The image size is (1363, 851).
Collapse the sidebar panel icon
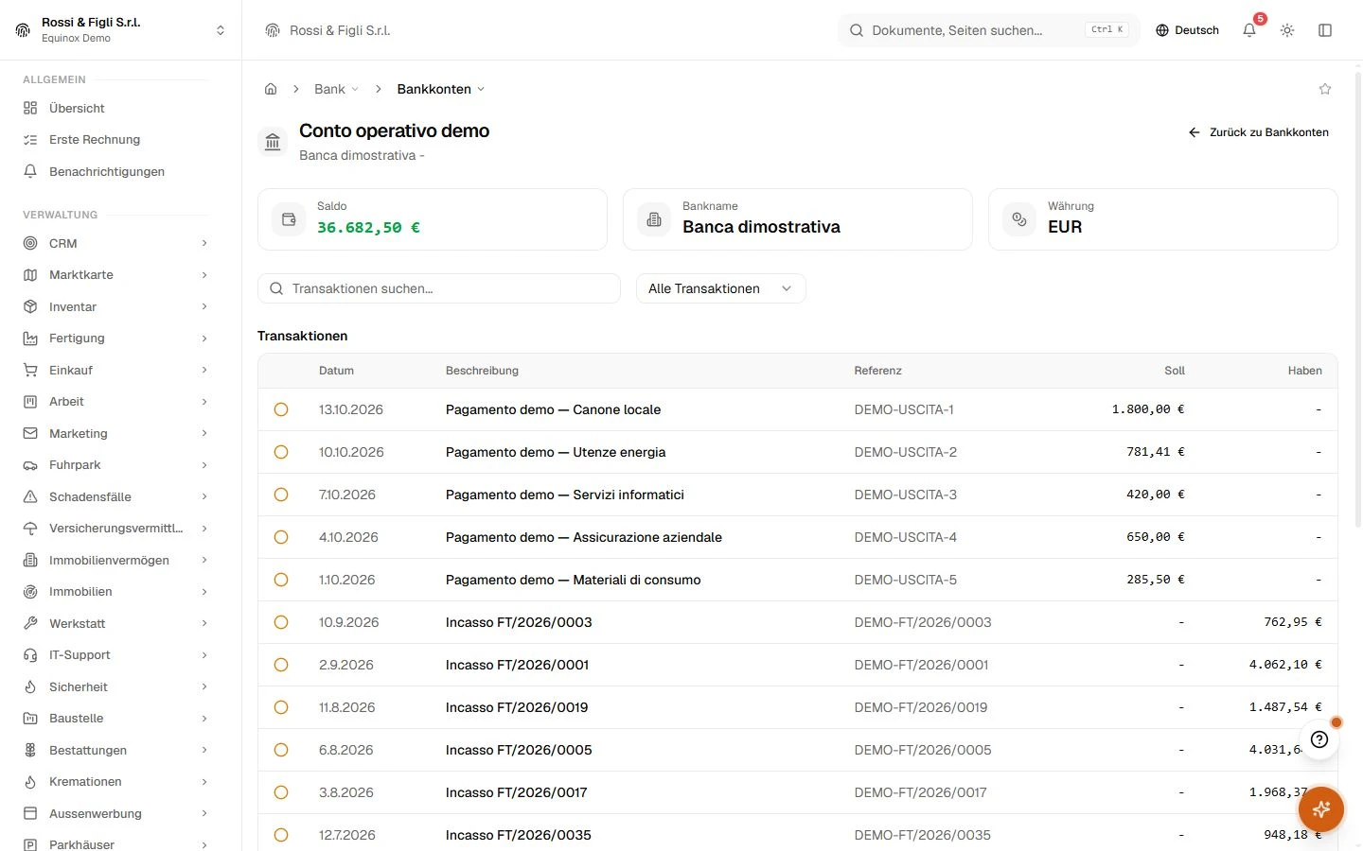[x=1325, y=30]
